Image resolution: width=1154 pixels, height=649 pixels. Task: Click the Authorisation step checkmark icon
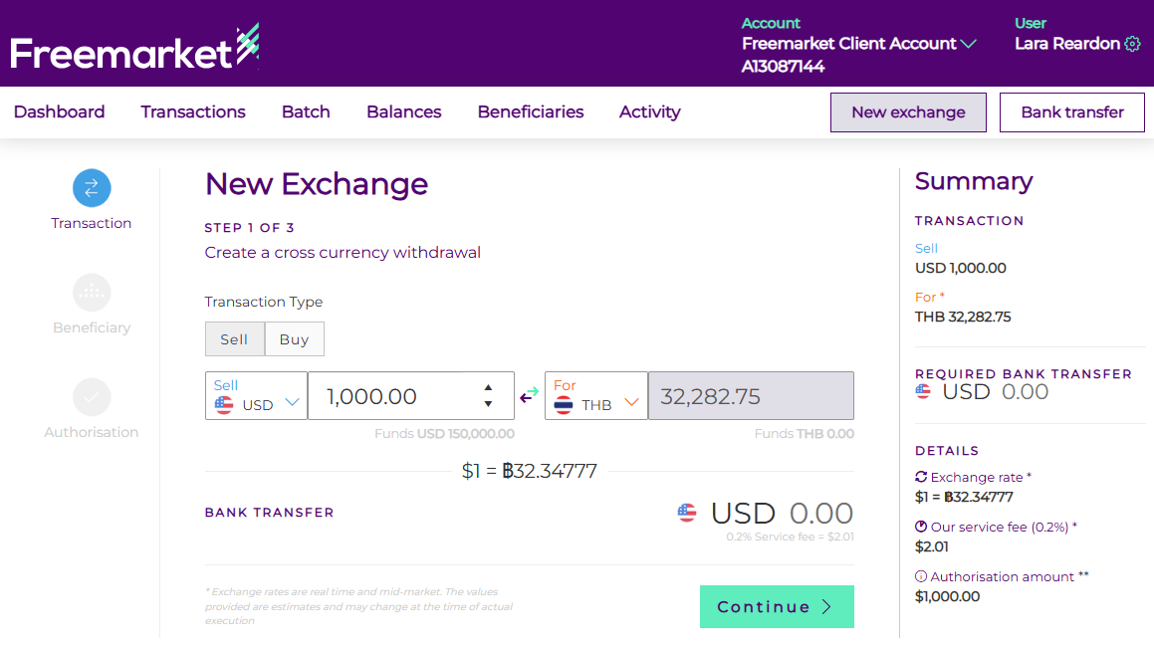click(x=92, y=396)
